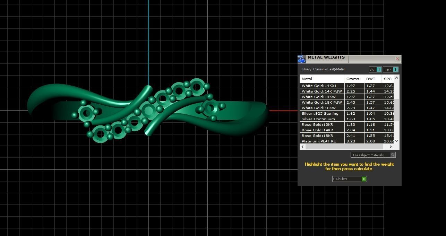Select the Silver:Continuum row
This screenshot has height=236, width=446.
(347, 119)
